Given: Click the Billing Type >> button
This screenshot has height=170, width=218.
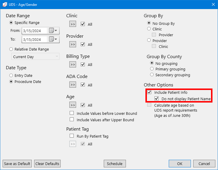Looking at the screenshot, I should (73, 65).
